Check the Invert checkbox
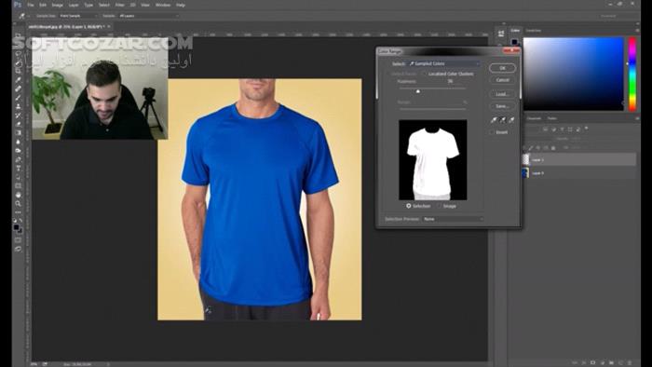652x367 pixels. click(492, 132)
